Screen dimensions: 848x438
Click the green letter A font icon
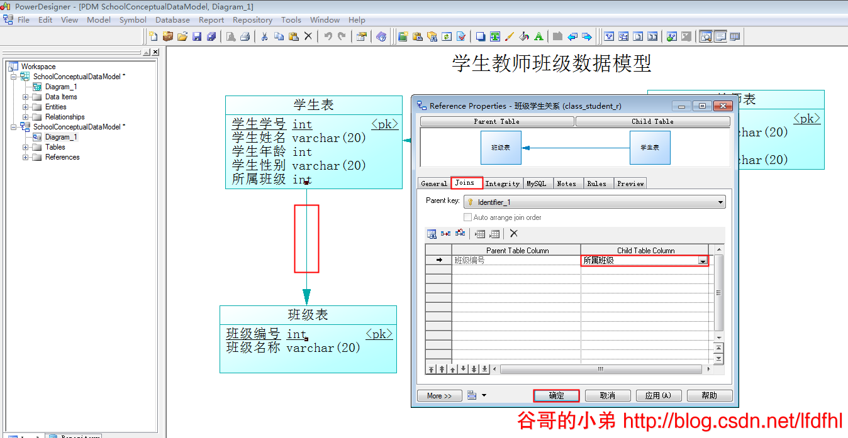coord(538,36)
